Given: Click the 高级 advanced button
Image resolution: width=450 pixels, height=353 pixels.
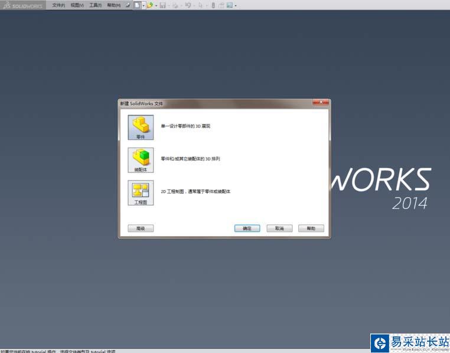Looking at the screenshot, I should tap(141, 228).
